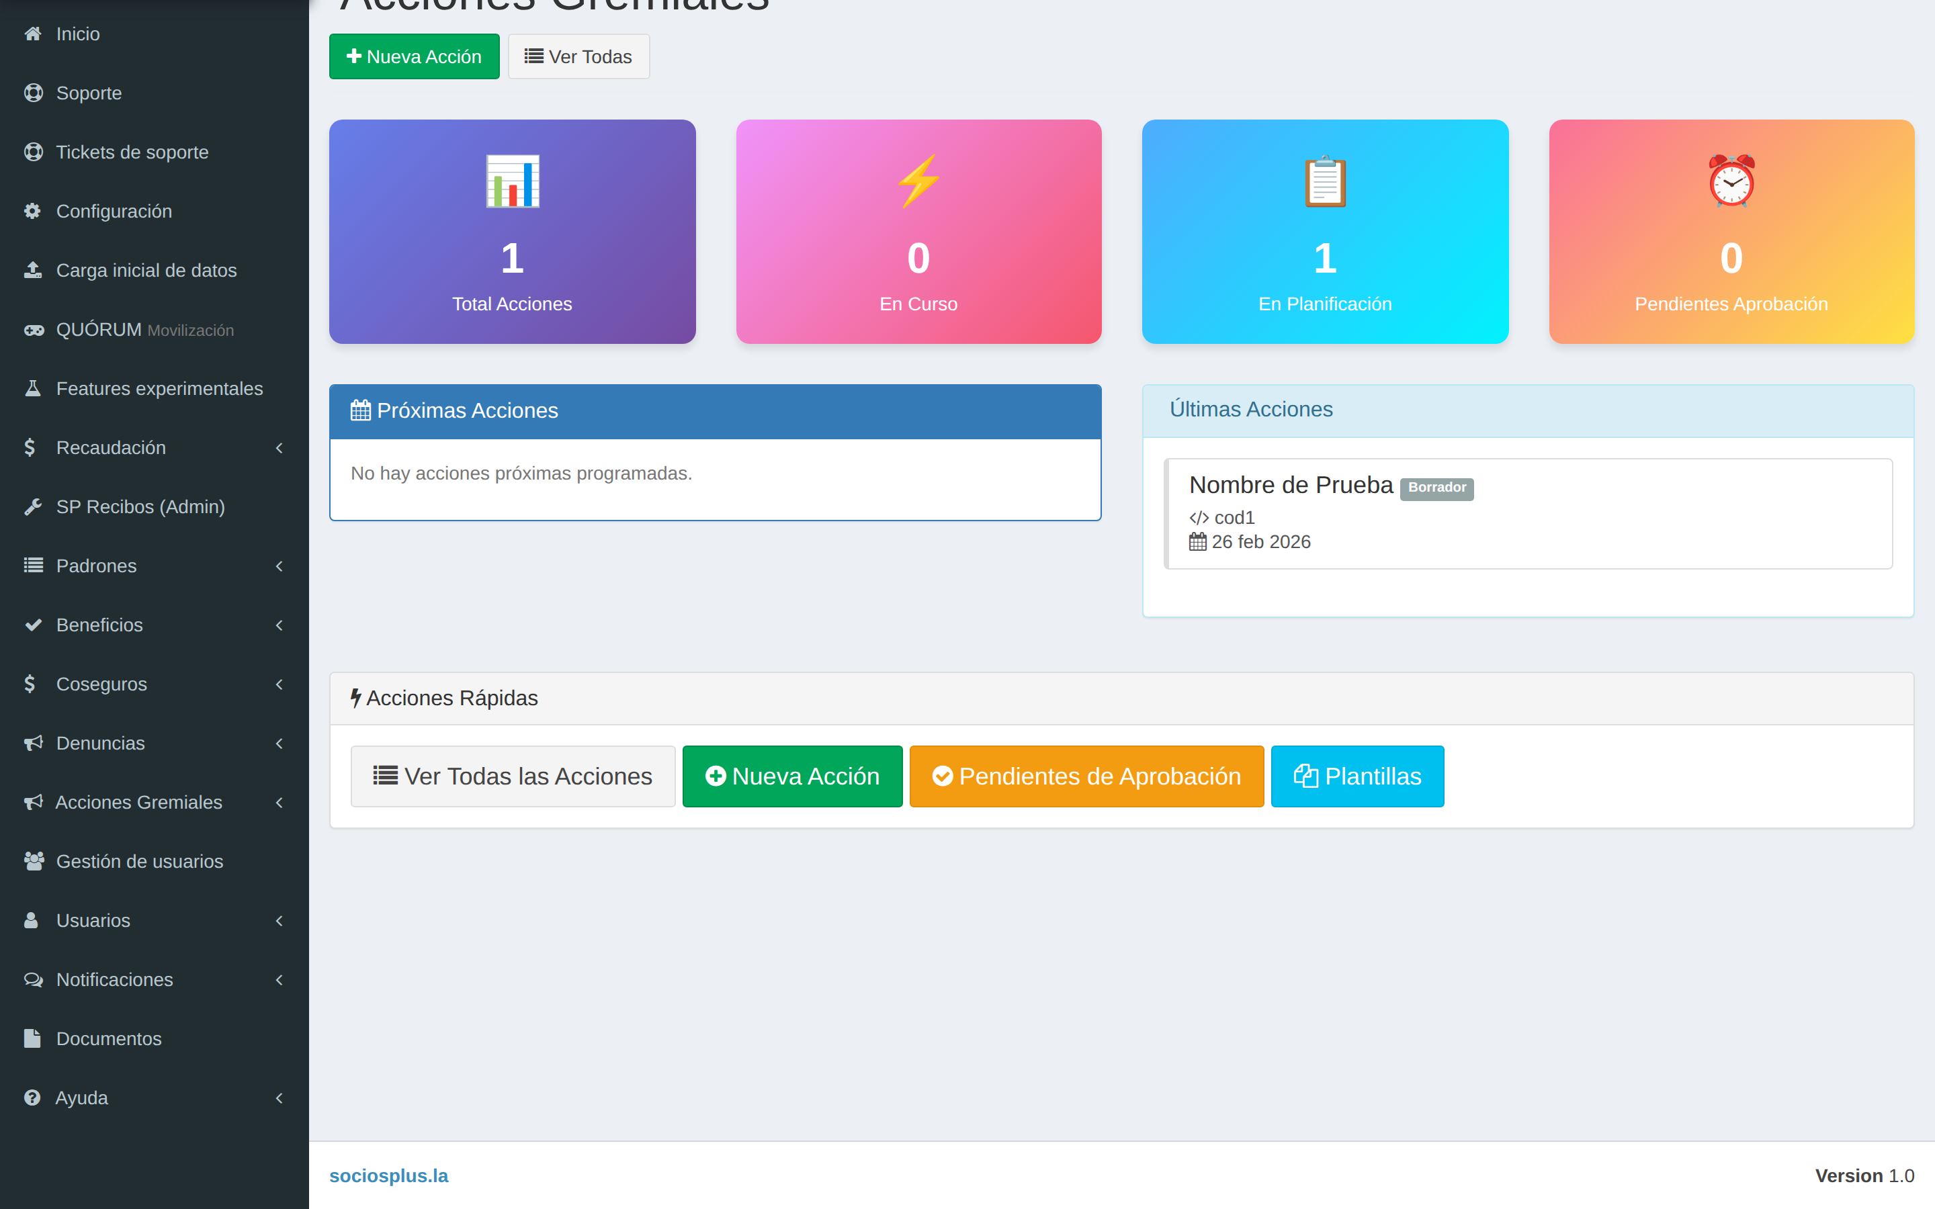Click the checkmark icon beside Beneficios

coord(33,625)
